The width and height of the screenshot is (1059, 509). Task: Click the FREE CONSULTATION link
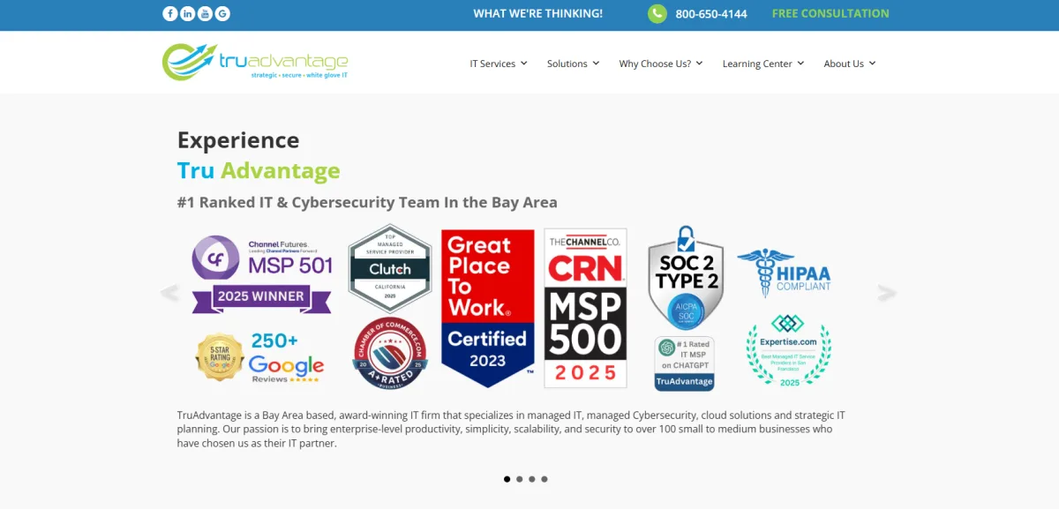830,13
